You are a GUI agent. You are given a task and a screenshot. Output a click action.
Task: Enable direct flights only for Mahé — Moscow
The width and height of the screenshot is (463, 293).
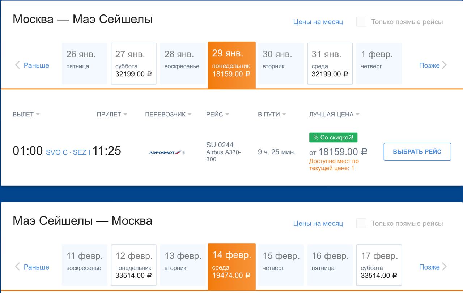361,223
